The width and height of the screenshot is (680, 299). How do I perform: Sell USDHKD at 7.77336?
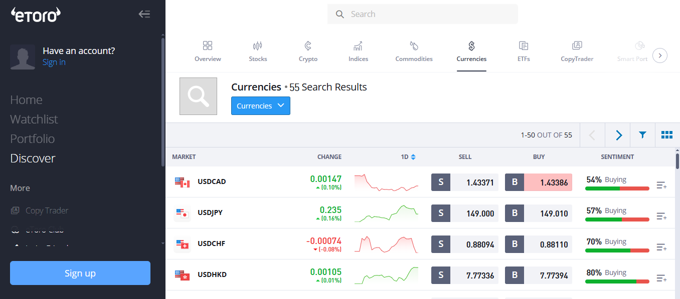point(465,275)
